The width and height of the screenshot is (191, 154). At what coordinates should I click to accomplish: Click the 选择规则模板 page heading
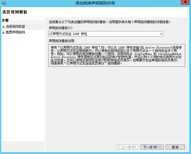[15, 12]
